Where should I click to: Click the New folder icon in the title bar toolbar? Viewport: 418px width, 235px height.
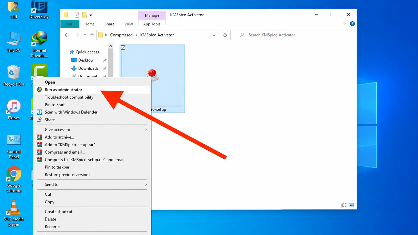pyautogui.click(x=85, y=15)
